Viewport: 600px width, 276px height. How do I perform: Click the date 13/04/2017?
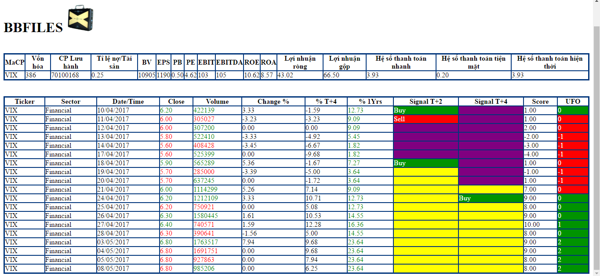(113, 137)
